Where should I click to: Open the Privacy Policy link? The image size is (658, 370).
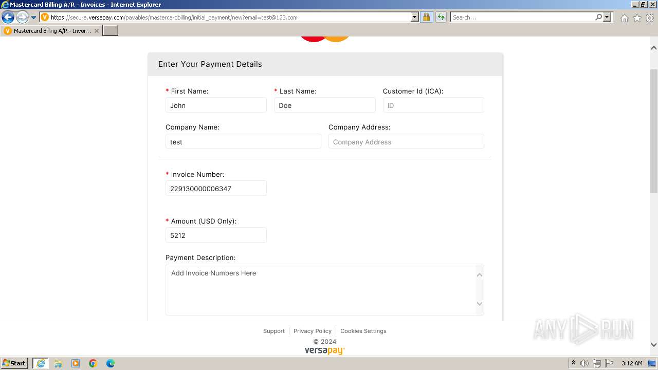312,331
